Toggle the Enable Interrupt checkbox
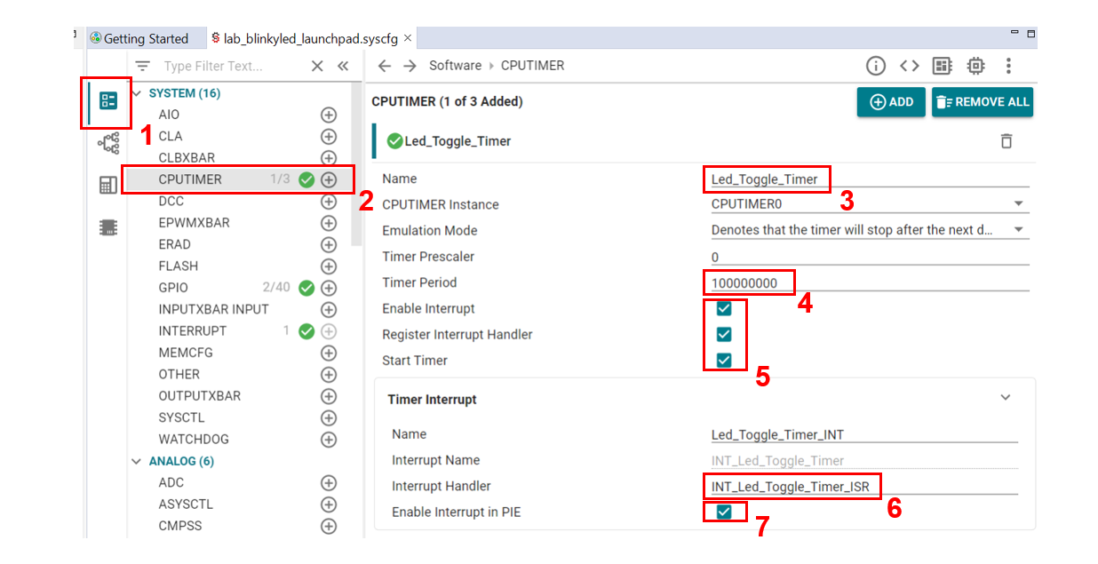 [x=724, y=309]
